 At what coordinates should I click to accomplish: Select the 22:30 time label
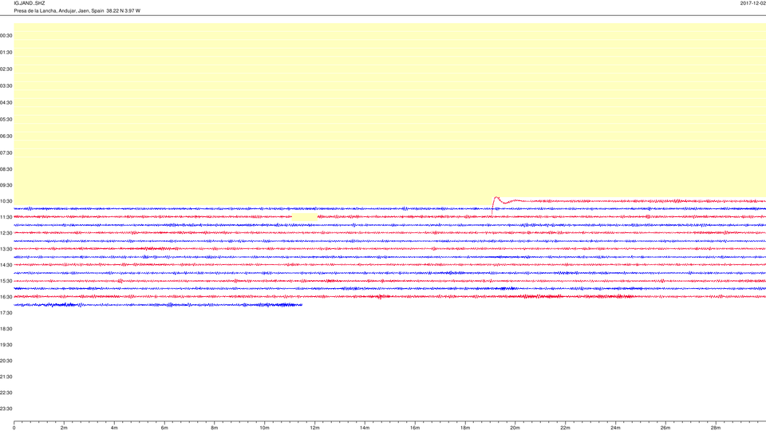(6, 393)
